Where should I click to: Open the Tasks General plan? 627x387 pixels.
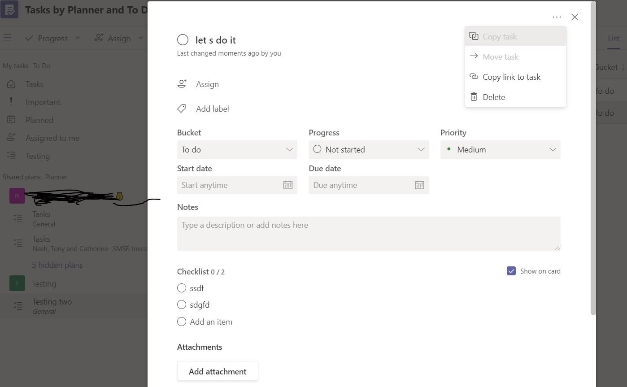click(74, 218)
